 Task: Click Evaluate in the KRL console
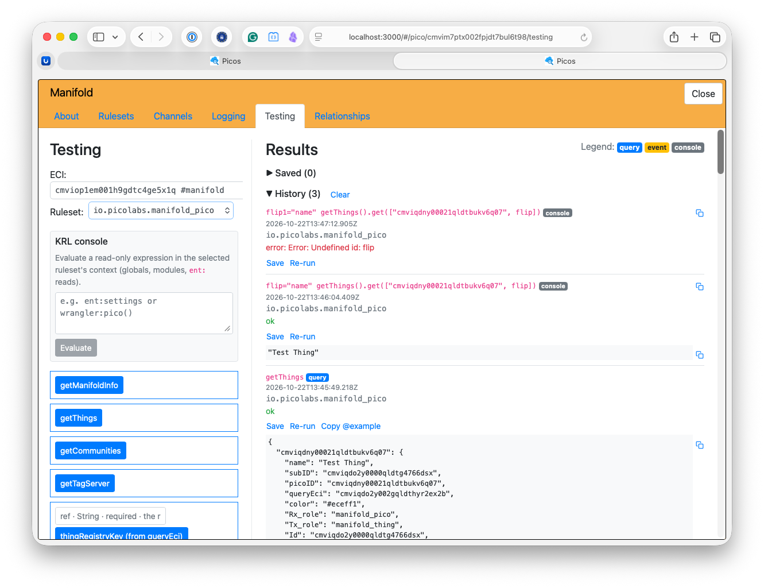pyautogui.click(x=76, y=348)
